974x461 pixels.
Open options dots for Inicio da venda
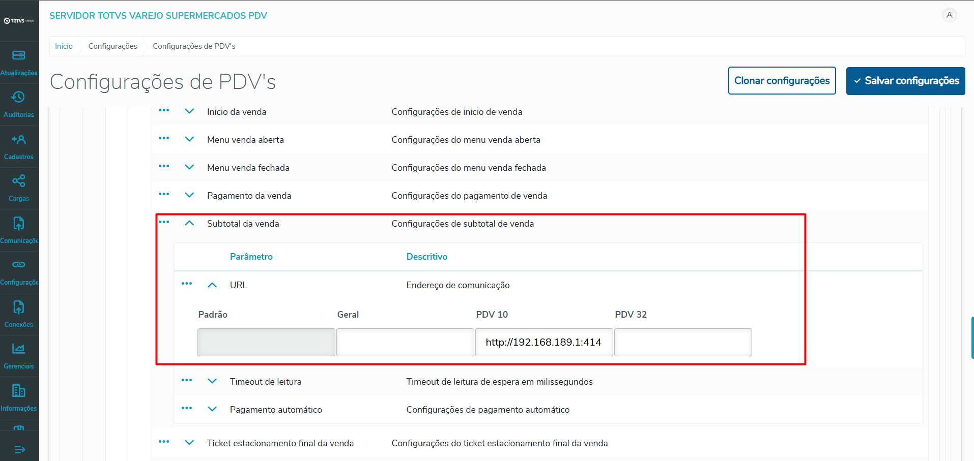coord(164,110)
